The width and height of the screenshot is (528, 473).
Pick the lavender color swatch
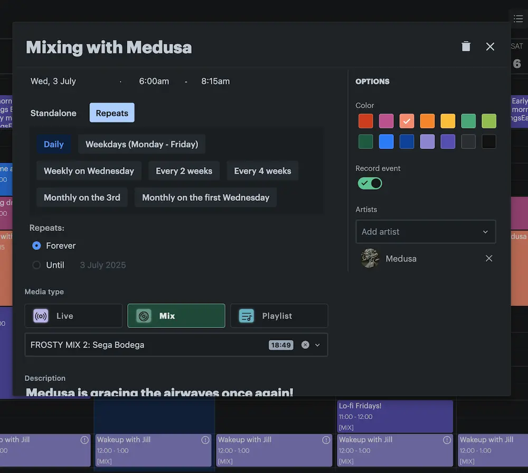(x=427, y=142)
